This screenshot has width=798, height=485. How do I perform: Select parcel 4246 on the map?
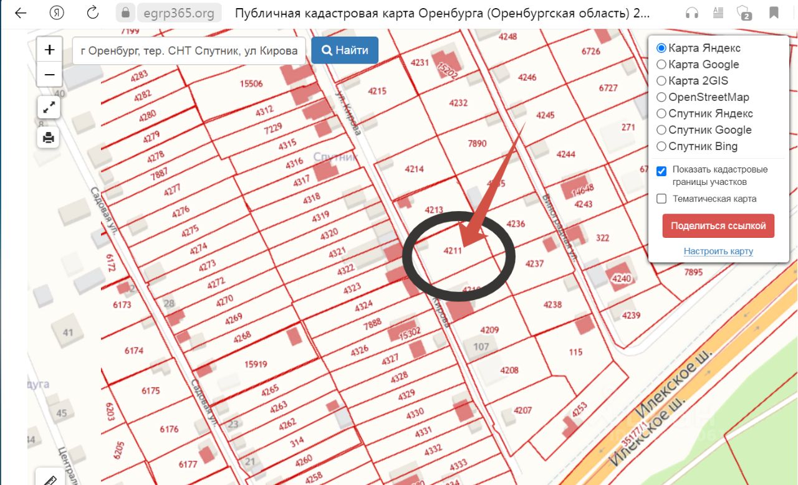click(x=527, y=77)
